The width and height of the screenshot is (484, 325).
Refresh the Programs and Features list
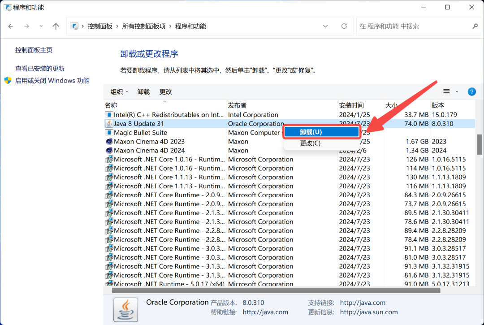pos(344,26)
